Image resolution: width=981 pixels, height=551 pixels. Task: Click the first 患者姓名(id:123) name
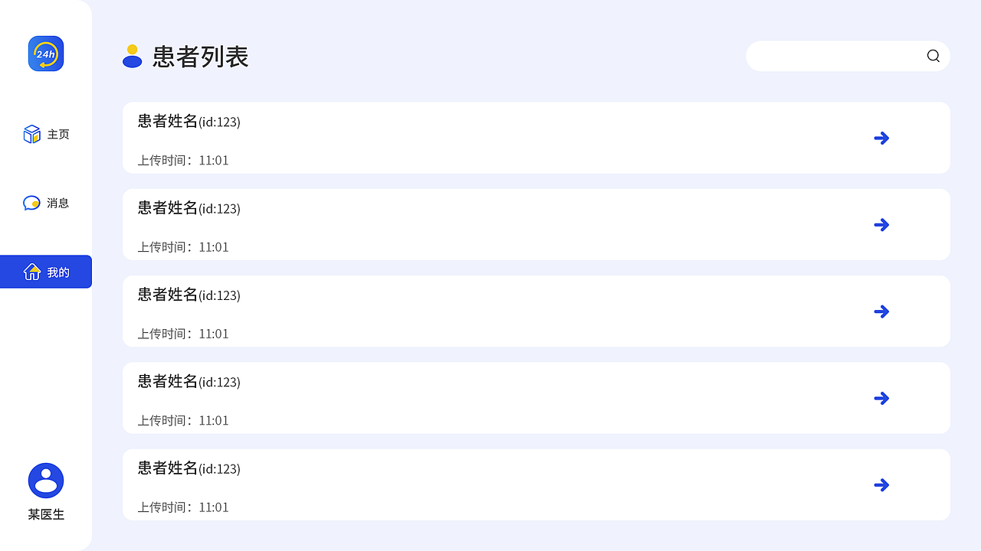coord(189,122)
